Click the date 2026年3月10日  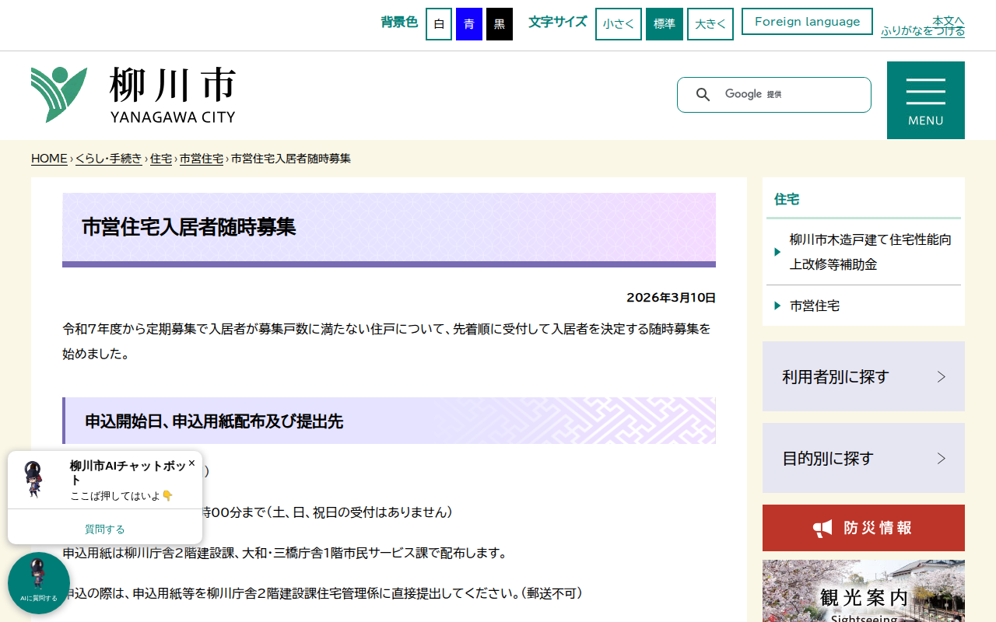tap(671, 298)
